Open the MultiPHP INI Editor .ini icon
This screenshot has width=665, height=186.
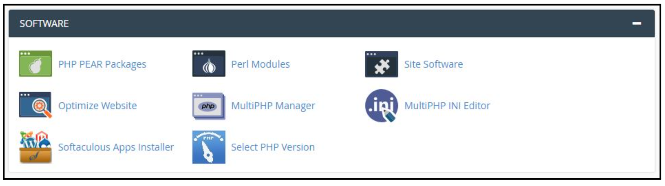pyautogui.click(x=381, y=105)
